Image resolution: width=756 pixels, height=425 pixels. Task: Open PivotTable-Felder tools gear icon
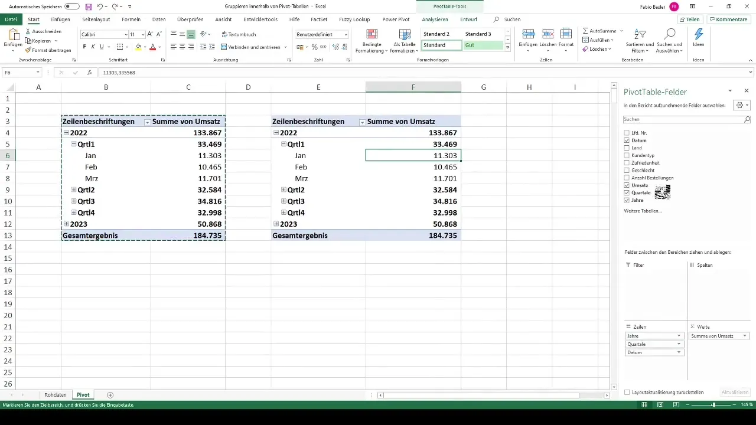point(741,105)
